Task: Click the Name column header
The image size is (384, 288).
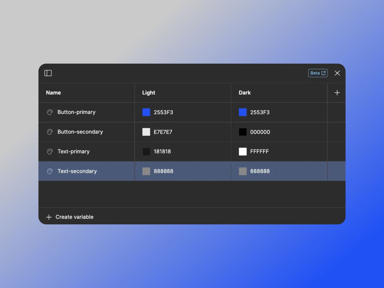Action: (53, 93)
